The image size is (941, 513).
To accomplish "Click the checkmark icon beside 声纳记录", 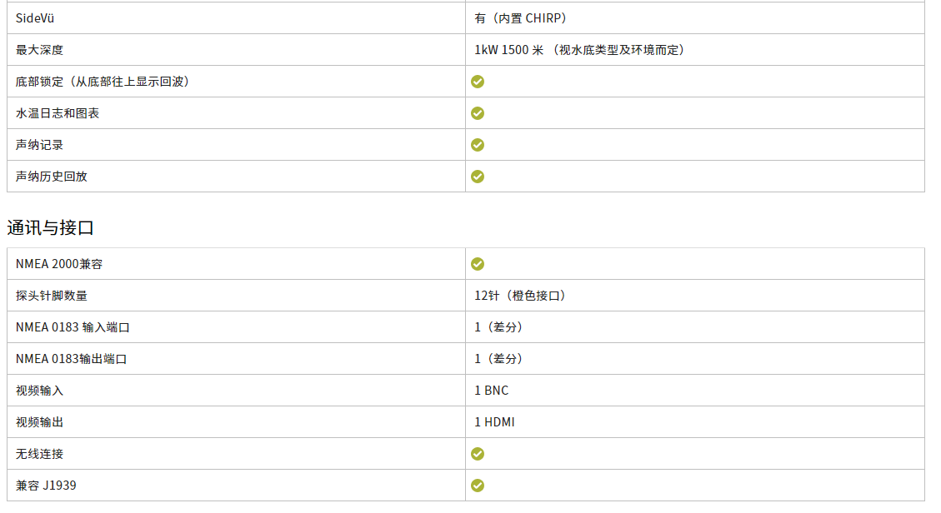I will point(478,145).
